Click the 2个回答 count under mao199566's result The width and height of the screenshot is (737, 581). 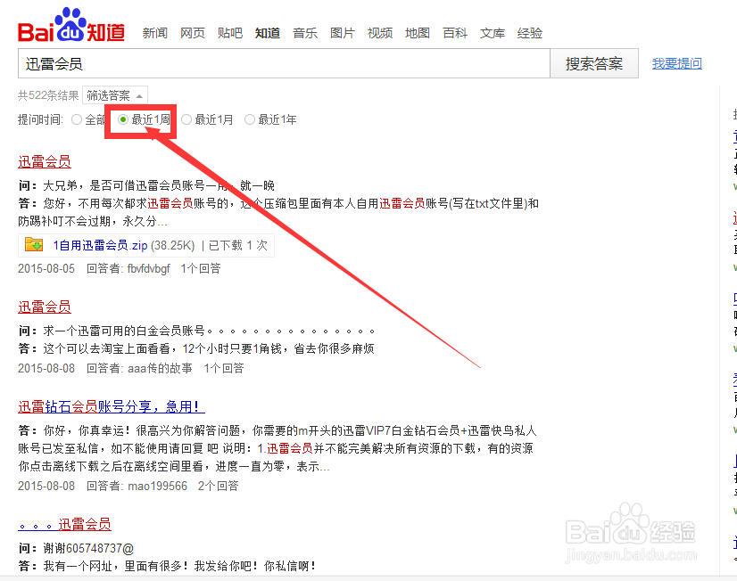click(x=218, y=486)
